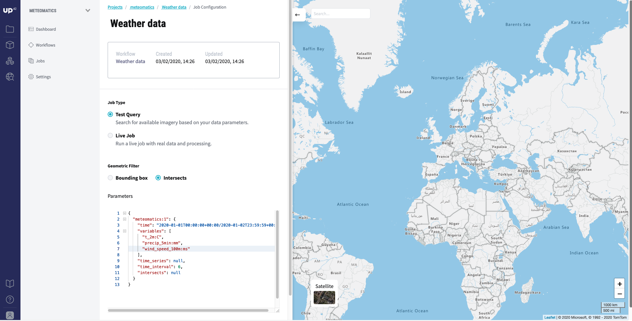This screenshot has width=632, height=321.
Task: Click the parameters editor vertical scrollbar
Action: [277, 254]
